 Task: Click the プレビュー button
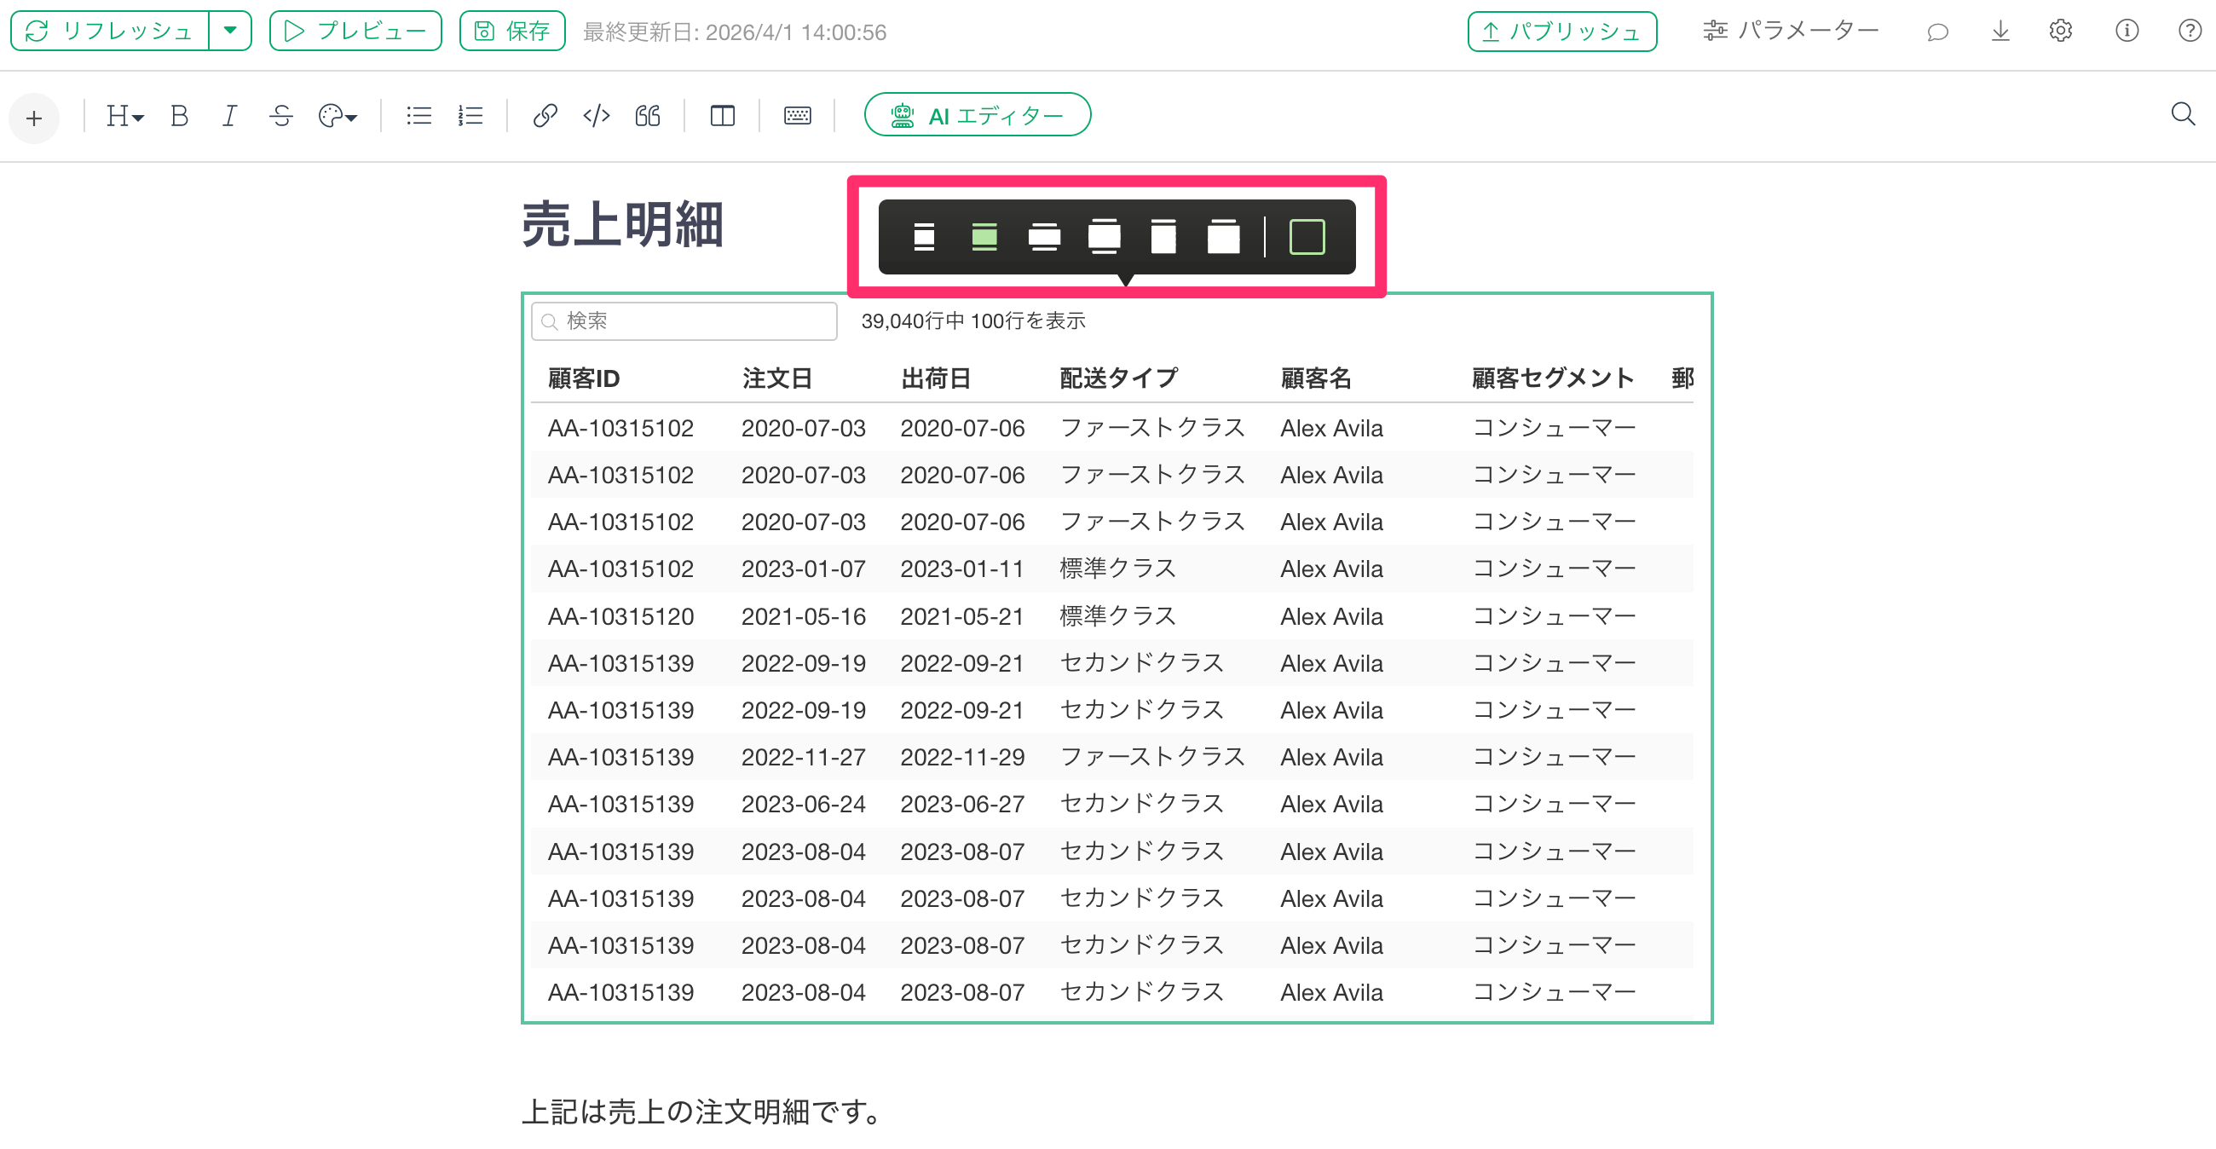(x=355, y=32)
